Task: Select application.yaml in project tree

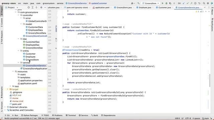Action: pyautogui.click(x=28, y=83)
